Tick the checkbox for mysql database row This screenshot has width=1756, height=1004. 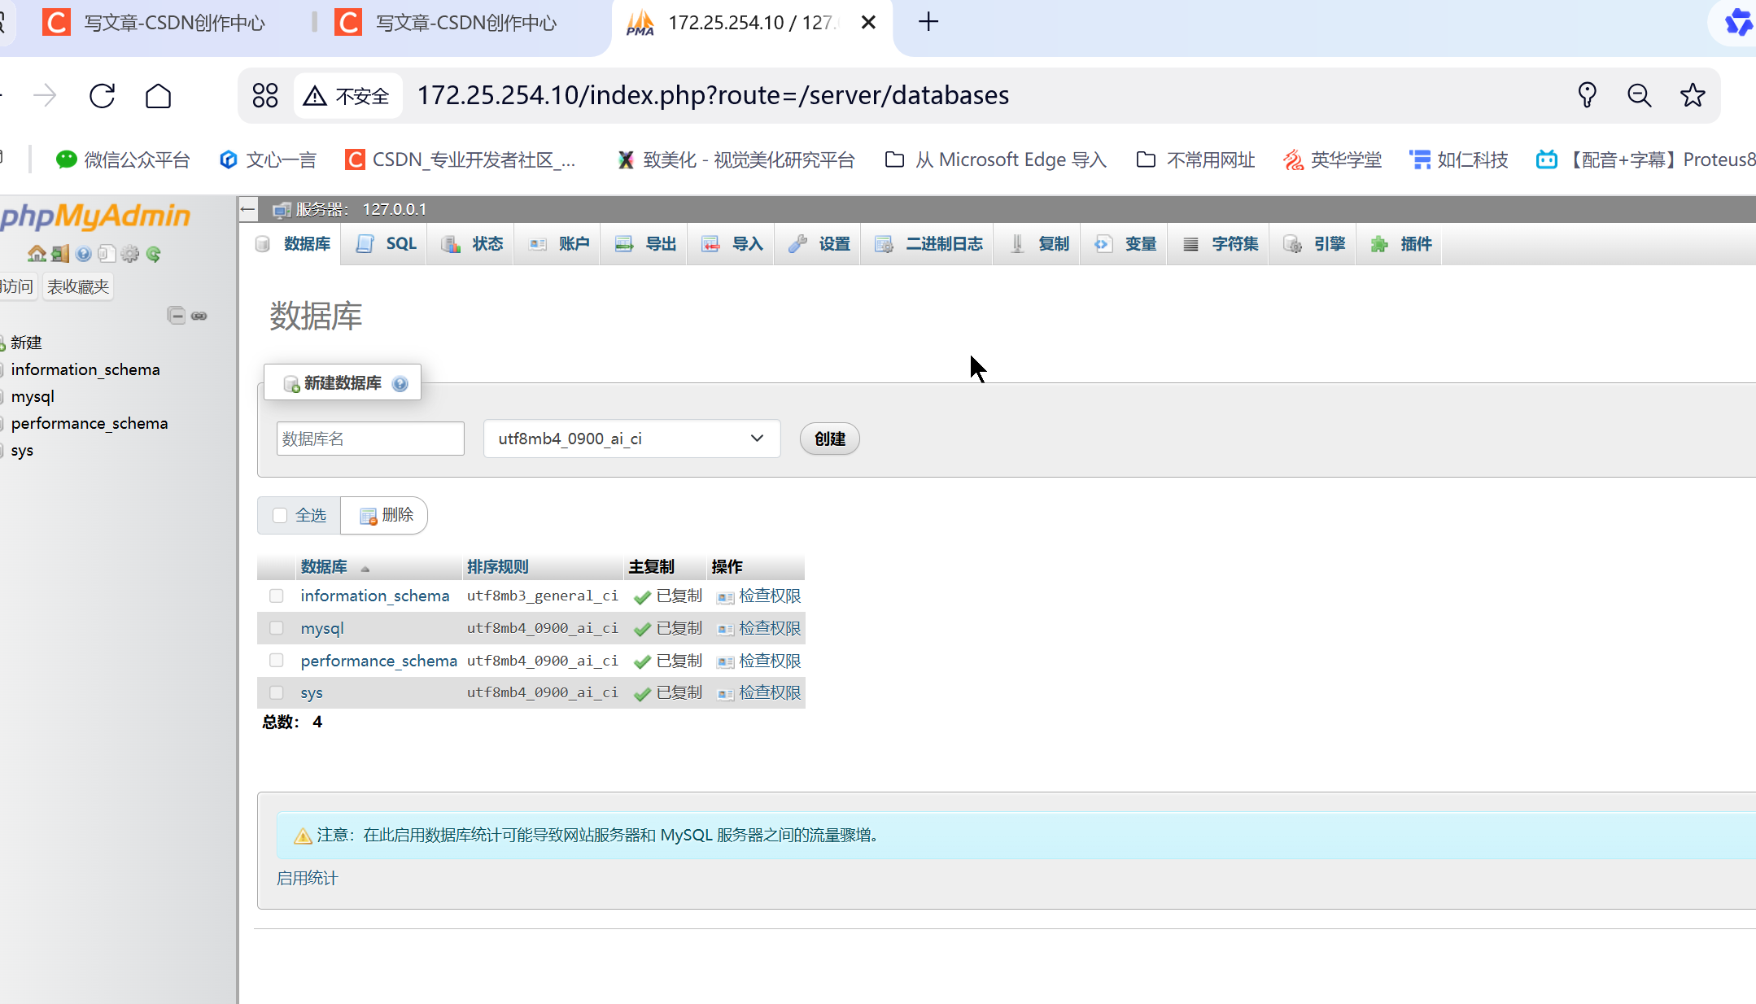click(x=277, y=628)
